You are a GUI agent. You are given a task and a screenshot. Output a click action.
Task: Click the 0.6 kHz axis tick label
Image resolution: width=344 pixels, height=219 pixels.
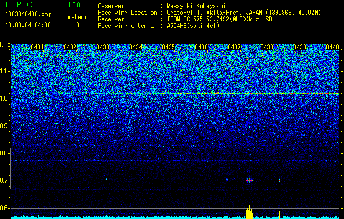click(x=4, y=208)
